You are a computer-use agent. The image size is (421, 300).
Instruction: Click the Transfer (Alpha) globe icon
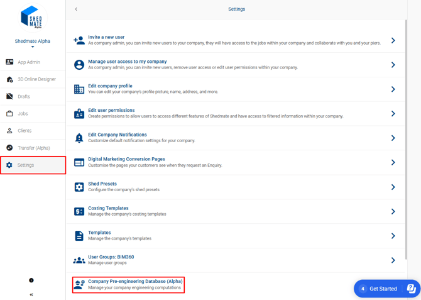[9, 148]
